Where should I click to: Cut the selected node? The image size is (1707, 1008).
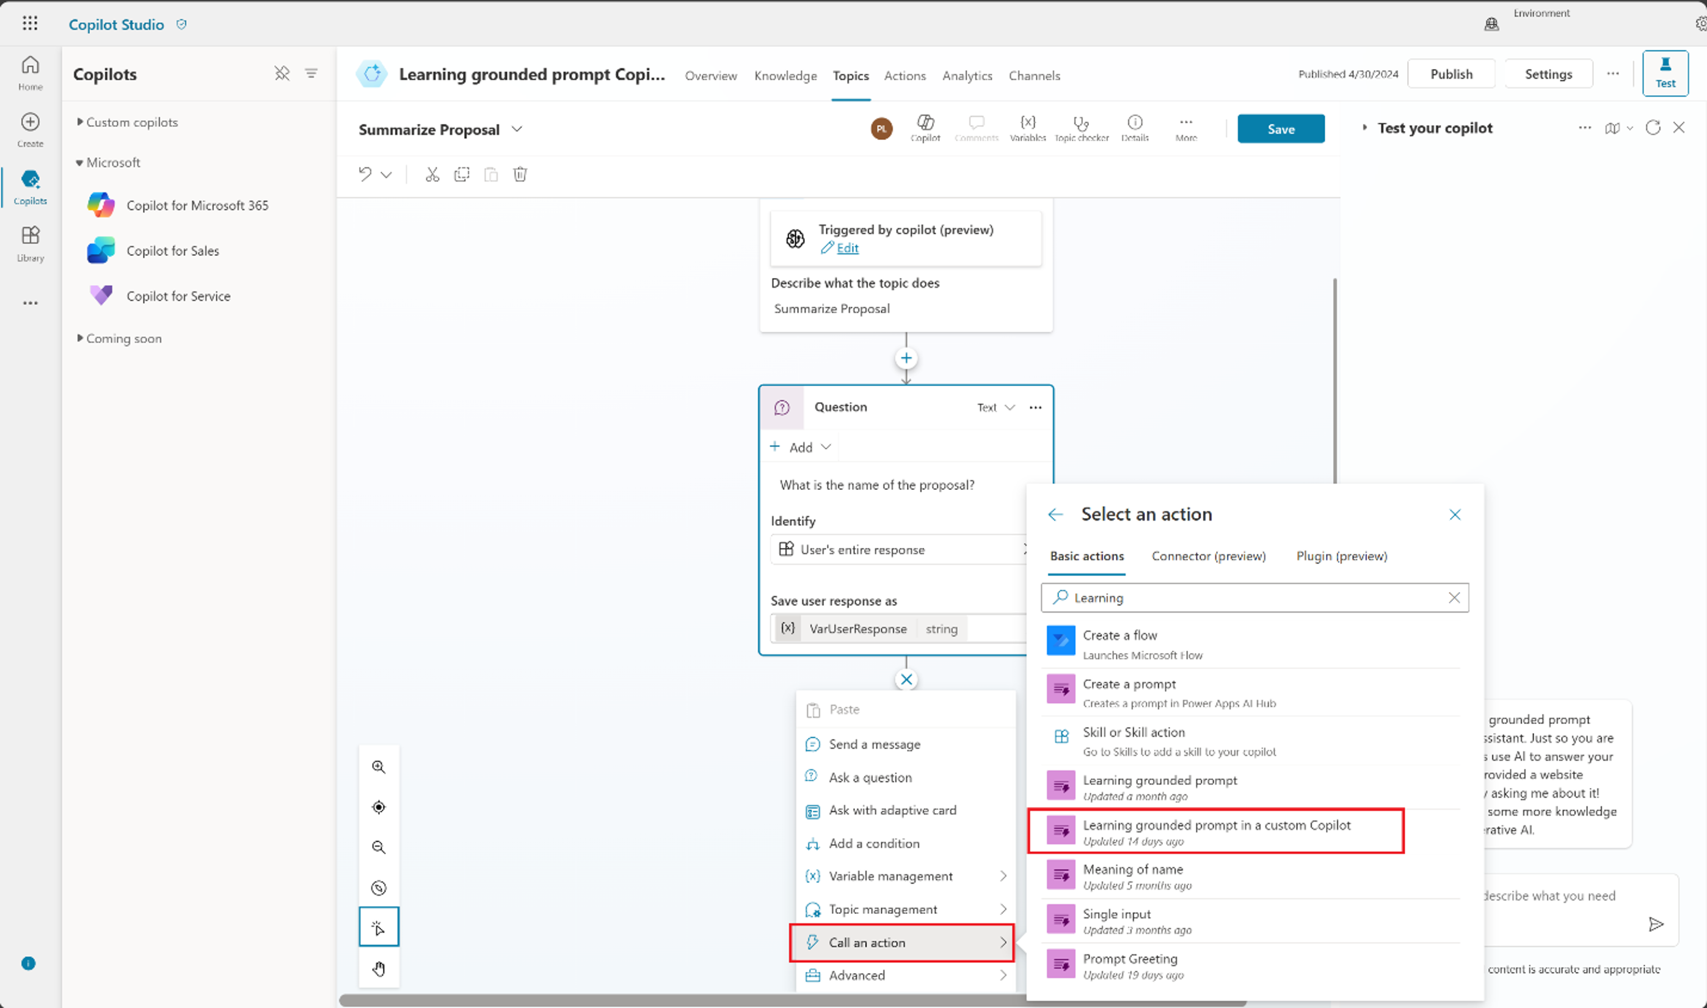[x=432, y=175]
